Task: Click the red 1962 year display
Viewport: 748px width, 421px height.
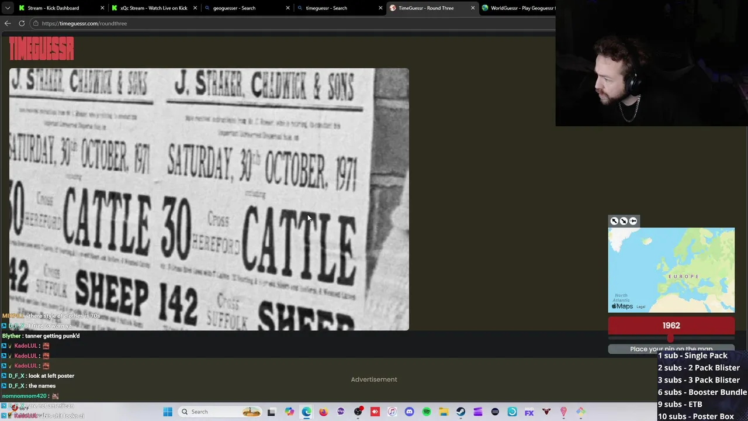Action: point(671,326)
